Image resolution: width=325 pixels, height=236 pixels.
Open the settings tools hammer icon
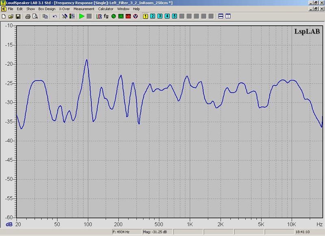click(65, 16)
